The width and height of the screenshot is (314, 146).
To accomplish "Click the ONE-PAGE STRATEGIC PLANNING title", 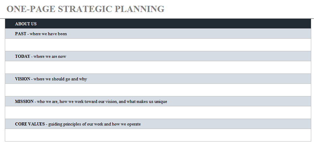I will pos(85,9).
